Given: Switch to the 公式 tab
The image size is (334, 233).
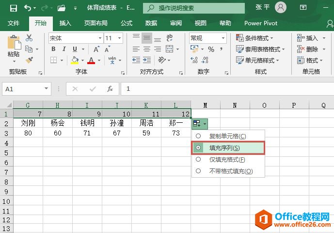Looking at the screenshot, I should pyautogui.click(x=127, y=23).
